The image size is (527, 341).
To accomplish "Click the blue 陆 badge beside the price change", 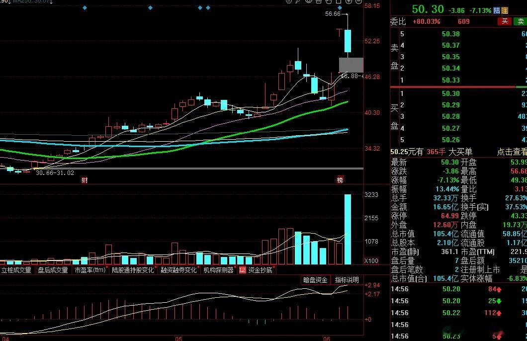I will pyautogui.click(x=497, y=10).
